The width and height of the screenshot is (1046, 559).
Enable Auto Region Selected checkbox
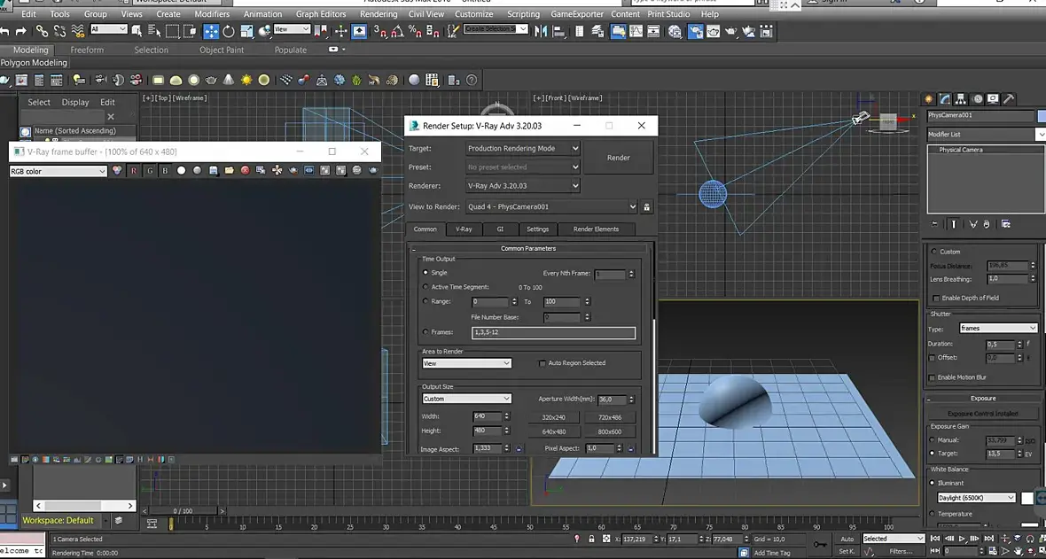[x=543, y=363]
